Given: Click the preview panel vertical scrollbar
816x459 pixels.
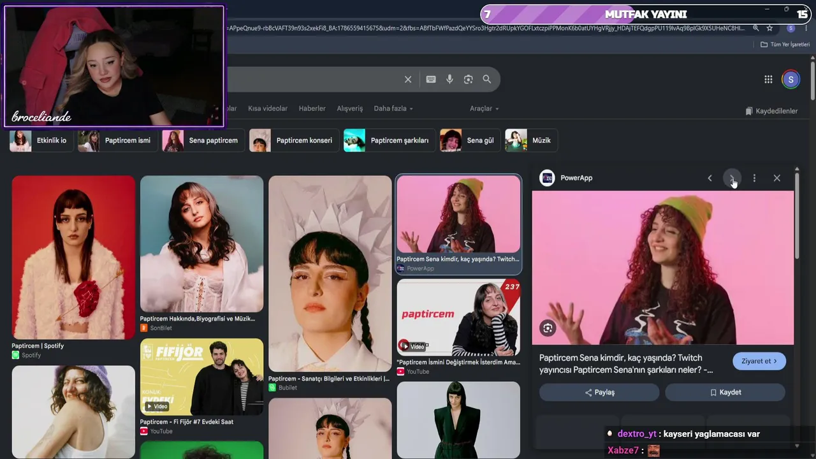Looking at the screenshot, I should [x=797, y=217].
